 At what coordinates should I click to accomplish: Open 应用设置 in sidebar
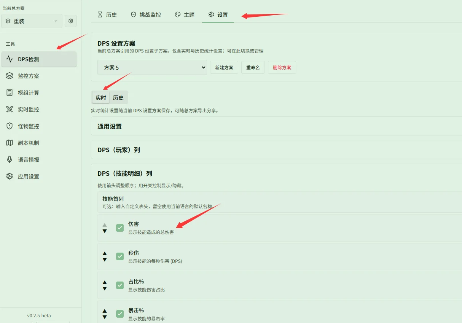(x=39, y=177)
